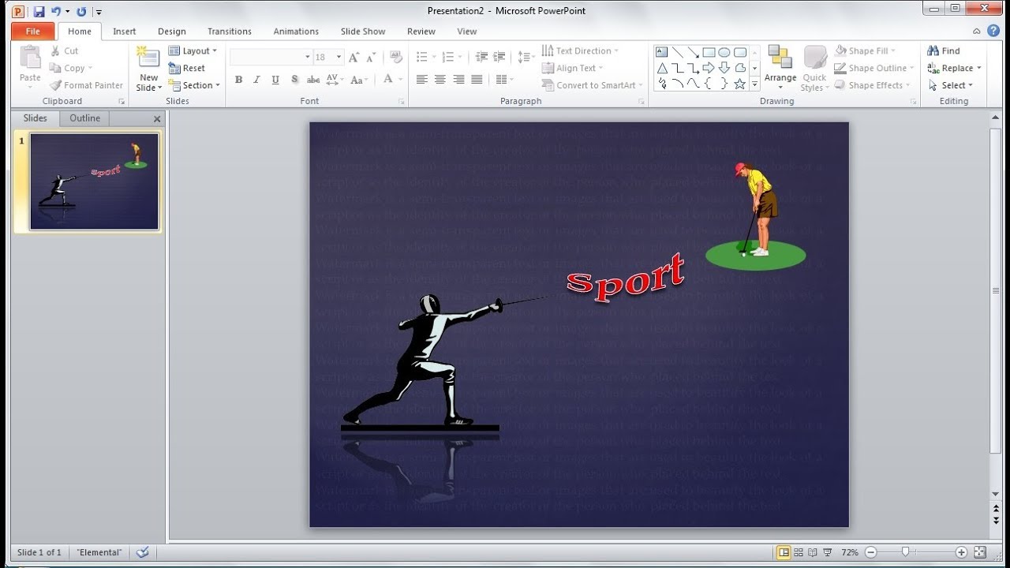Click the Select button in Editing
This screenshot has width=1010, height=568.
click(951, 85)
